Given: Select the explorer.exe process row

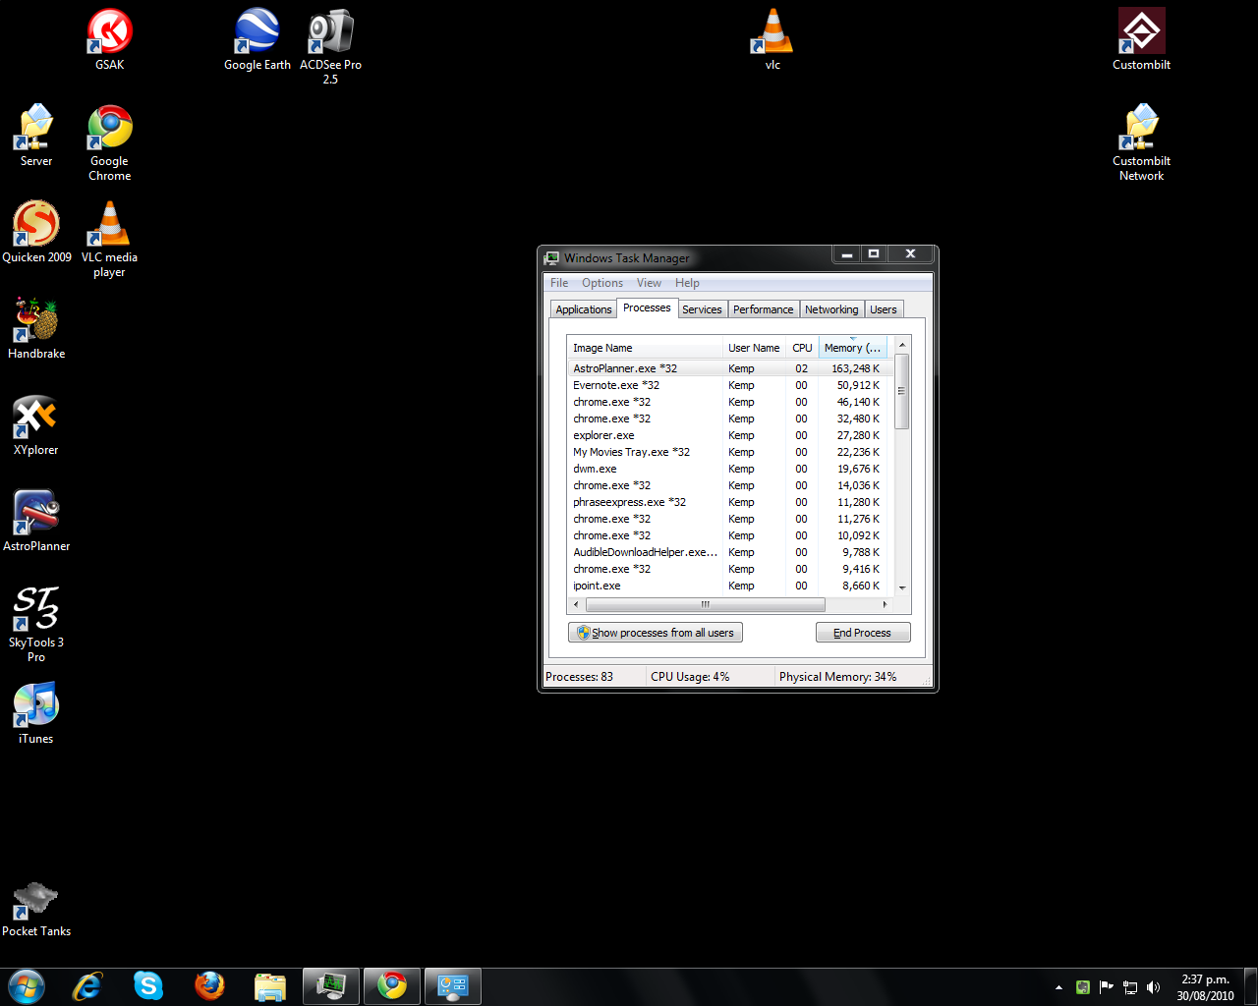Looking at the screenshot, I should coord(730,435).
